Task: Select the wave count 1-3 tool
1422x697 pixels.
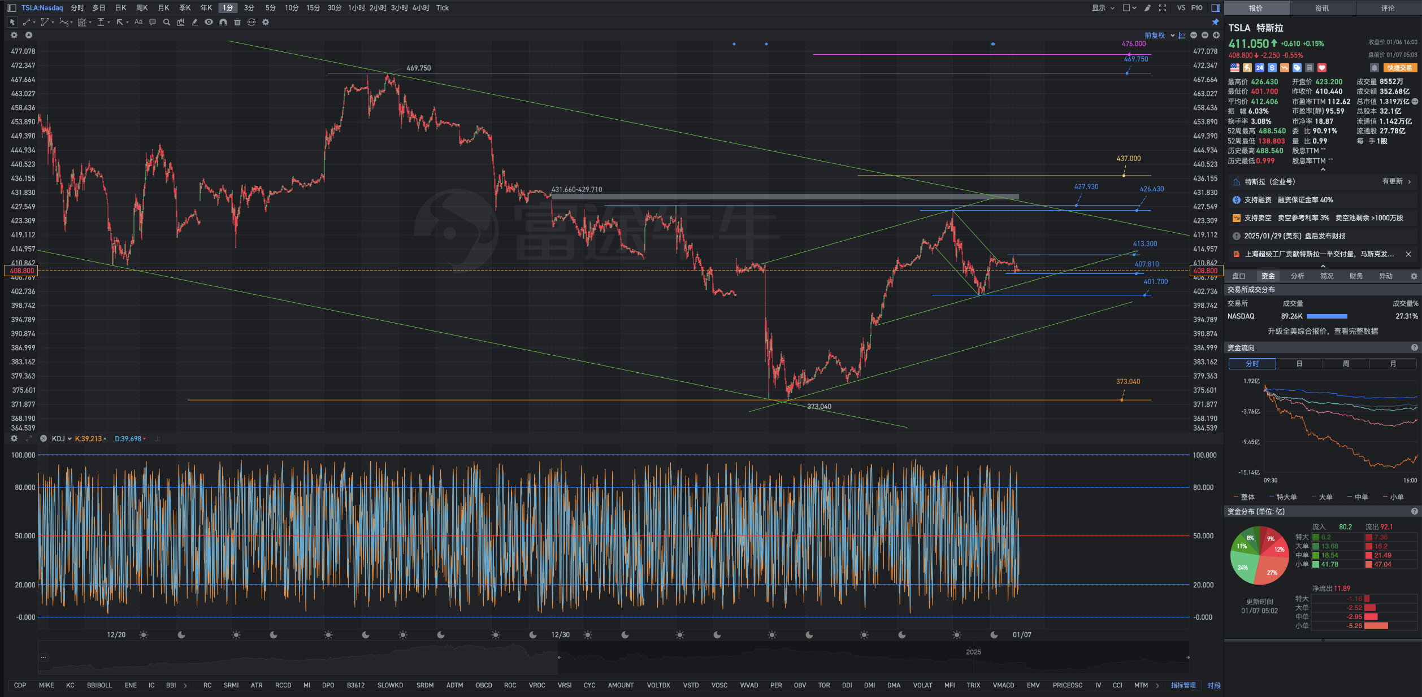Action: tap(64, 22)
